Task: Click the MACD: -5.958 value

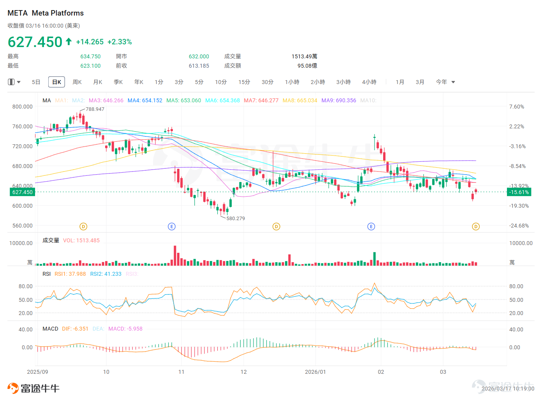Action: click(125, 329)
